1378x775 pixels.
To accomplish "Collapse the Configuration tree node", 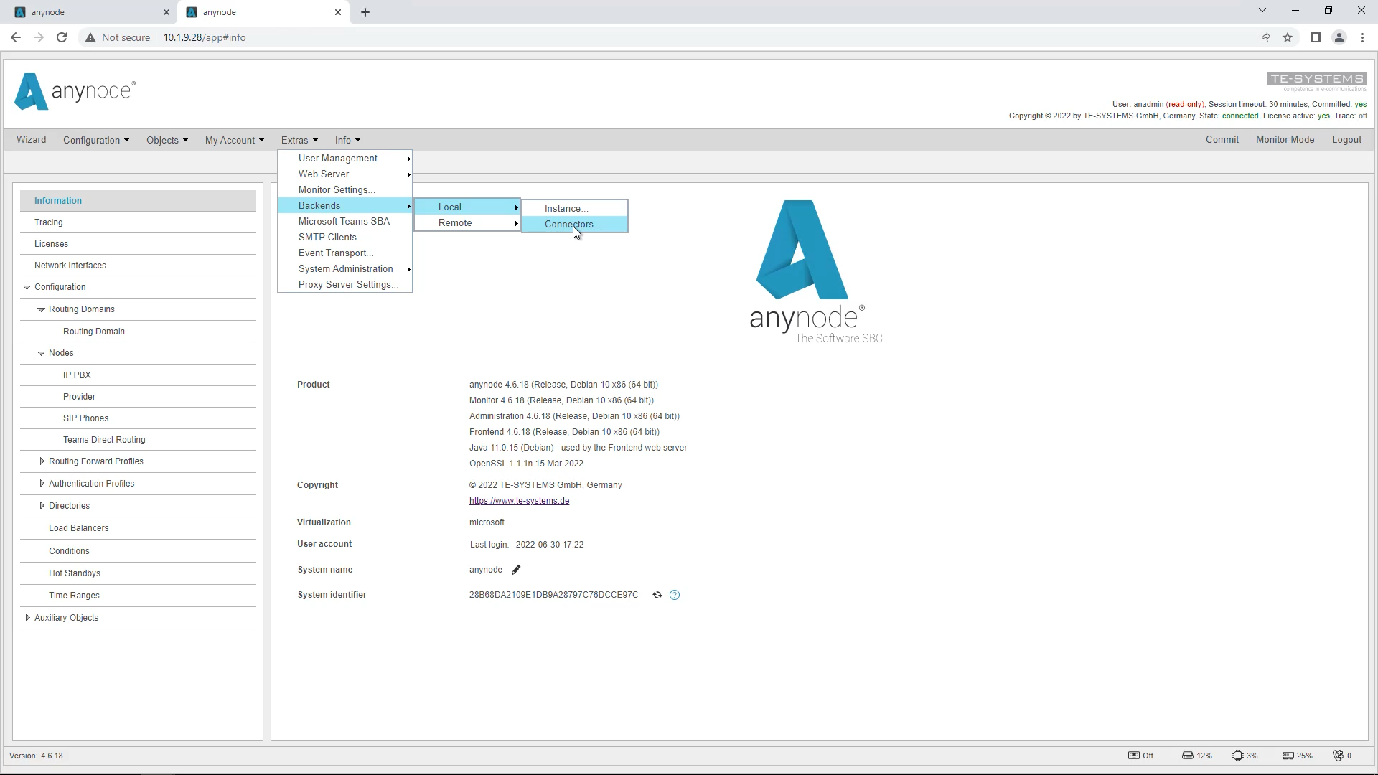I will coord(27,287).
